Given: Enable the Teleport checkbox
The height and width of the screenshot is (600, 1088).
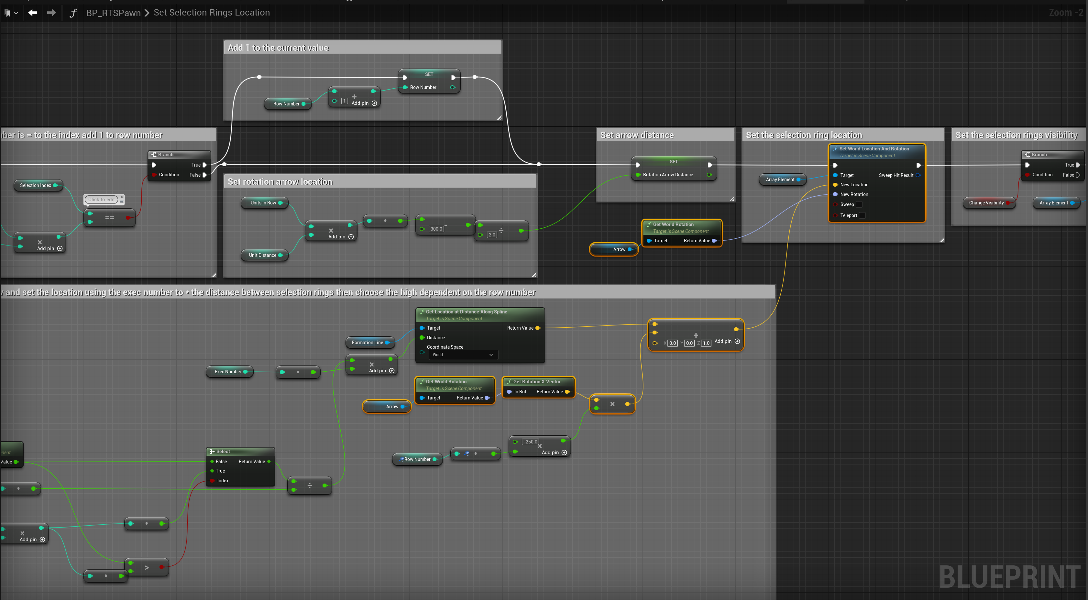Looking at the screenshot, I should click(863, 215).
